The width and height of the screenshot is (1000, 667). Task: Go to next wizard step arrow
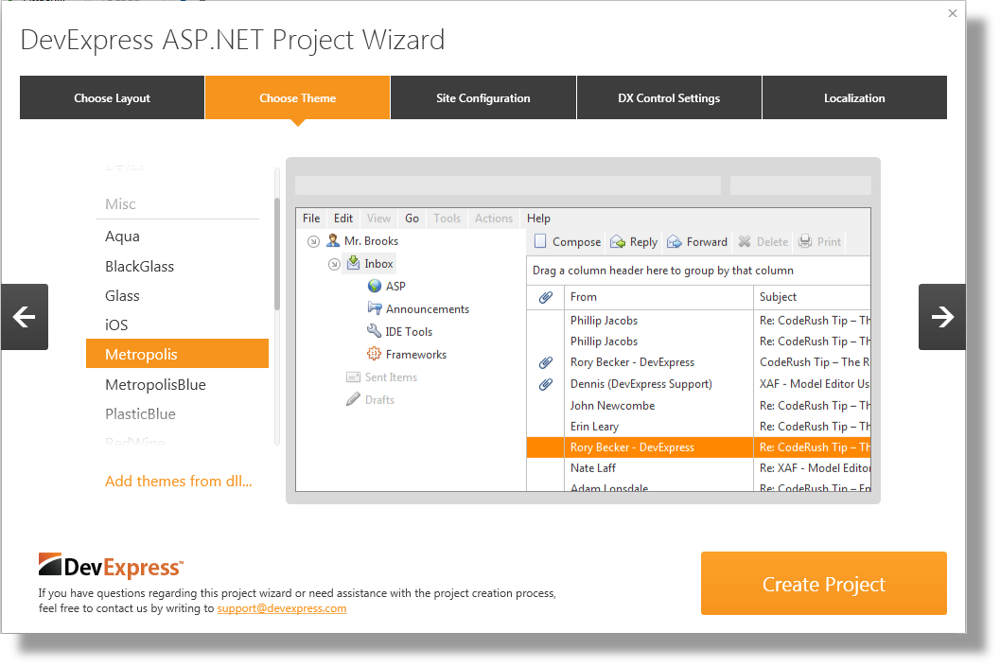(942, 317)
